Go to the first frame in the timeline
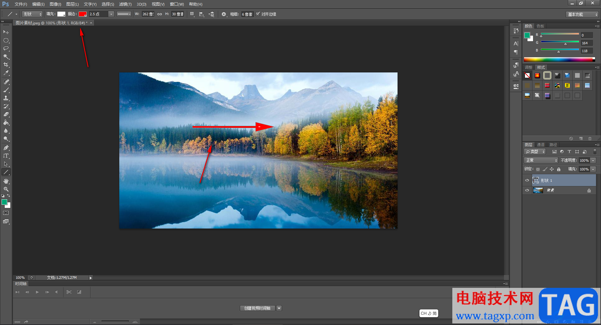This screenshot has height=325, width=601. pos(17,292)
